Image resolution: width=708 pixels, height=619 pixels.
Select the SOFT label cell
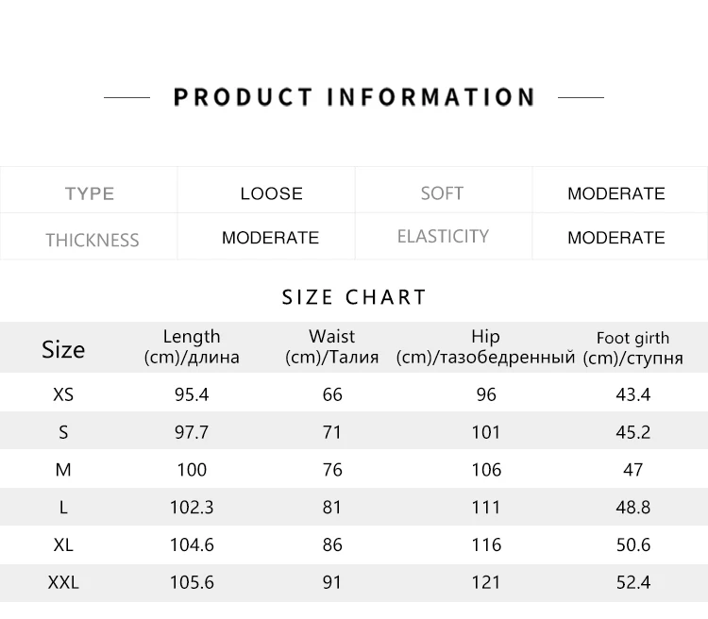pyautogui.click(x=442, y=193)
